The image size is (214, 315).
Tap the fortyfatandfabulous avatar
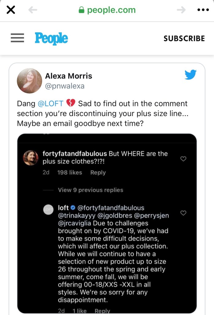pos(31,158)
